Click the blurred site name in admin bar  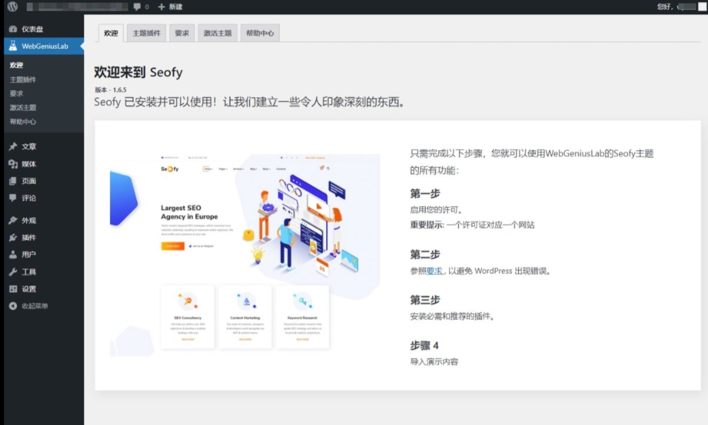[77, 7]
